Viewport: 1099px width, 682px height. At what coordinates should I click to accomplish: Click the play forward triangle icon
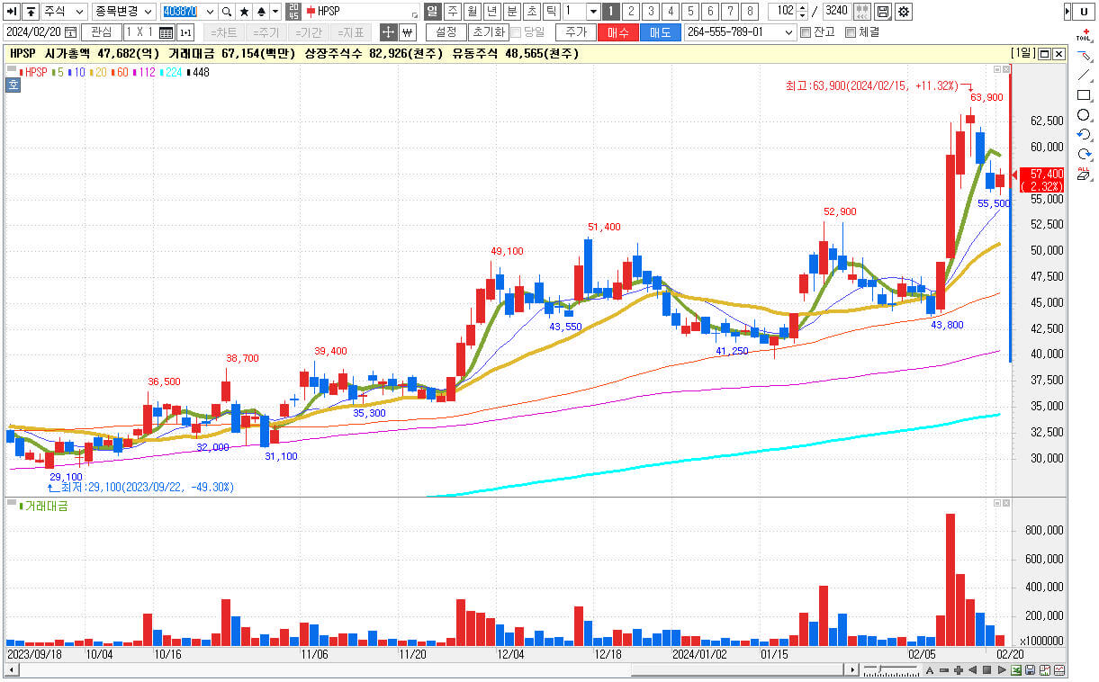point(1001,670)
